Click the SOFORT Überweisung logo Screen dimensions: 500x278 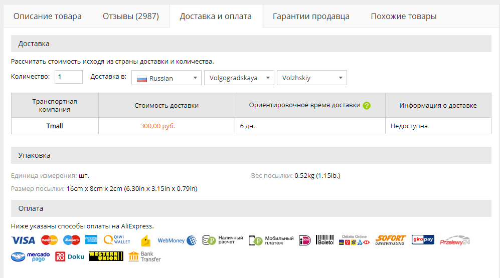pyautogui.click(x=391, y=240)
